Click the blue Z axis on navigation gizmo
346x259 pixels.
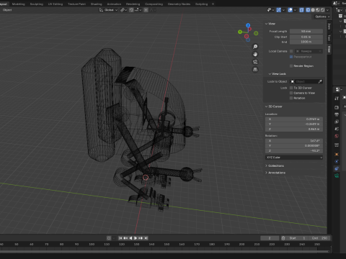click(248, 25)
